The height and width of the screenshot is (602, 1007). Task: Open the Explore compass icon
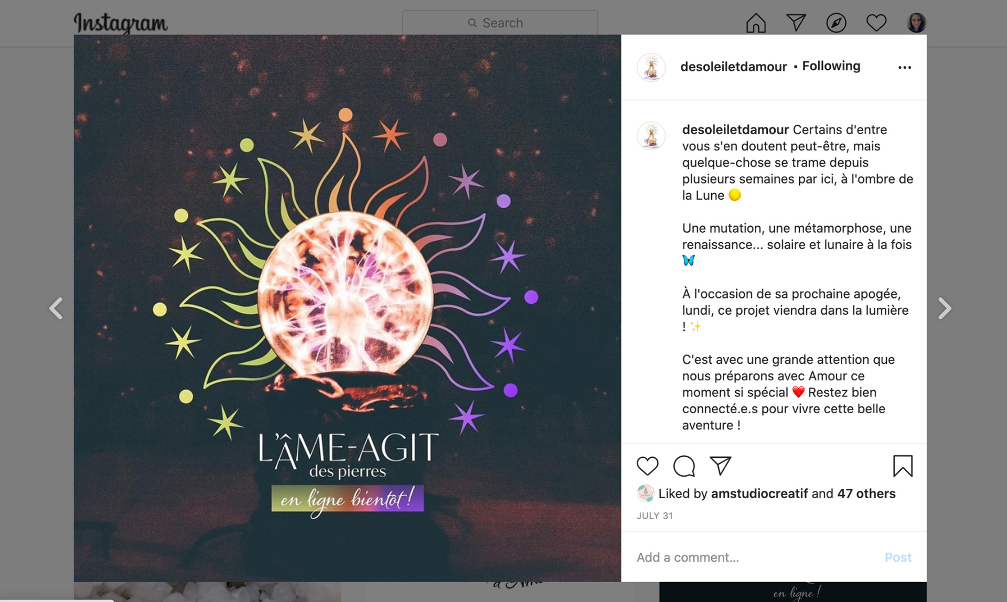(x=836, y=23)
